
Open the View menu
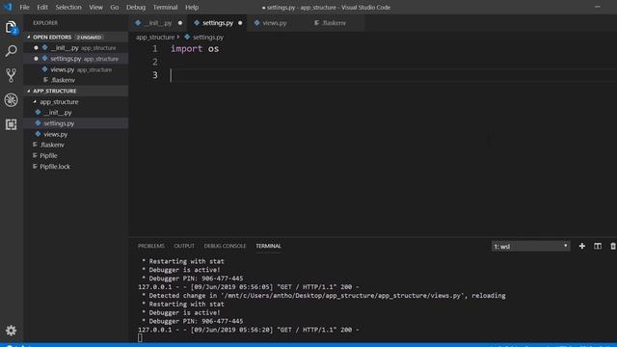click(x=95, y=7)
